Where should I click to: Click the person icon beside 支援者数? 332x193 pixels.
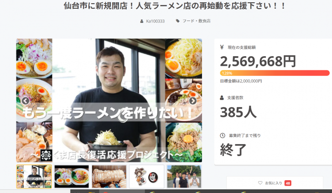[x=222, y=98]
